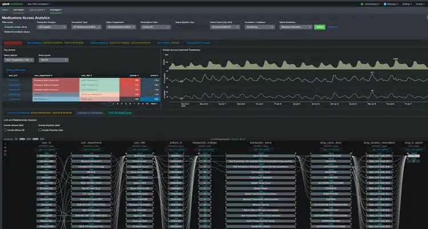This screenshot has width=428, height=229.
Task: Open the Activity menu in top bar
Action: (x=420, y=3)
